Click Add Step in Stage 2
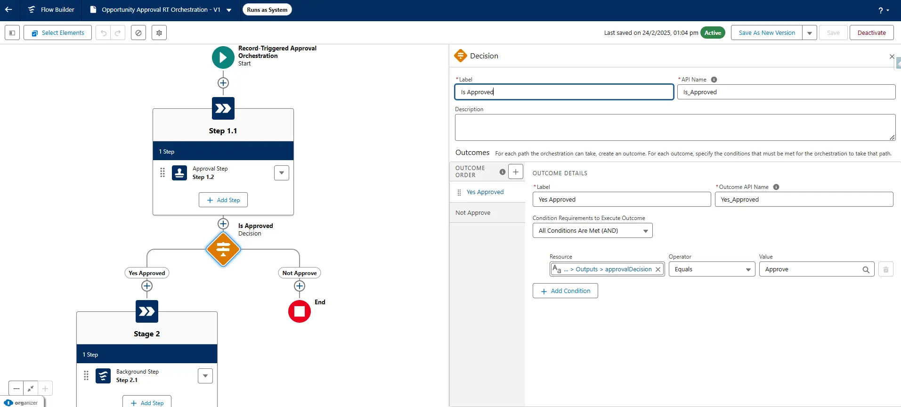 point(147,402)
